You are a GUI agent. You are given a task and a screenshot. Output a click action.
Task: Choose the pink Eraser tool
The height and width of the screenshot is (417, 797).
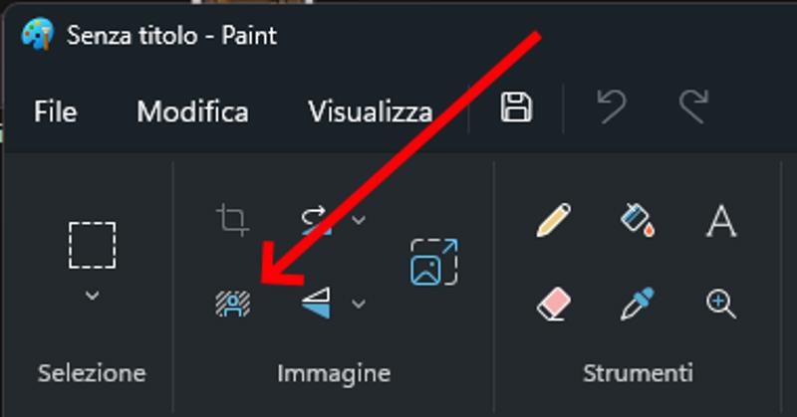tap(554, 304)
